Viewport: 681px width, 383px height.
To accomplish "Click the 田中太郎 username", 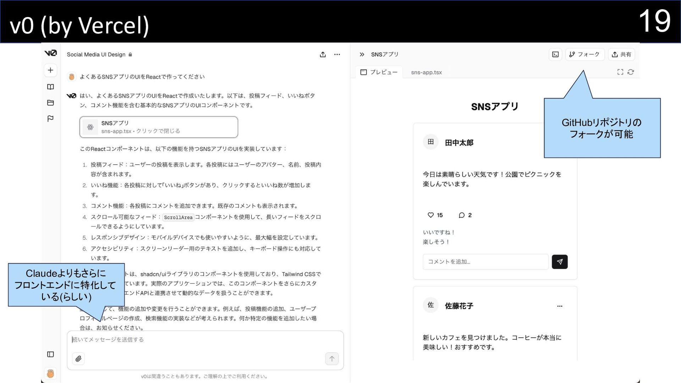I will click(x=459, y=143).
